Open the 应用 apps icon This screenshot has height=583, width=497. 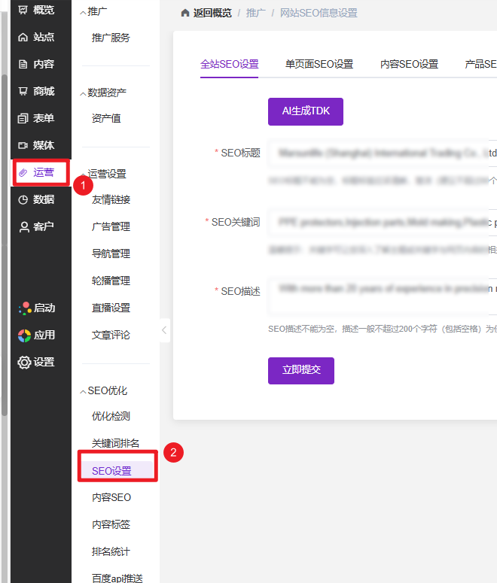click(x=24, y=336)
